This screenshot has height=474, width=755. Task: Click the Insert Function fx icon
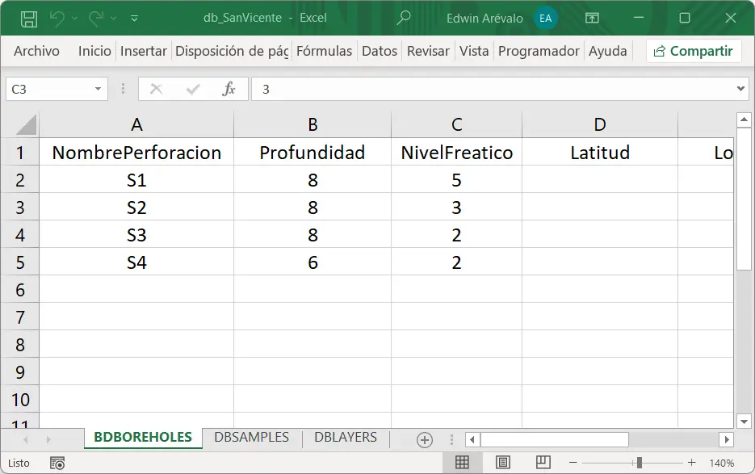click(229, 89)
